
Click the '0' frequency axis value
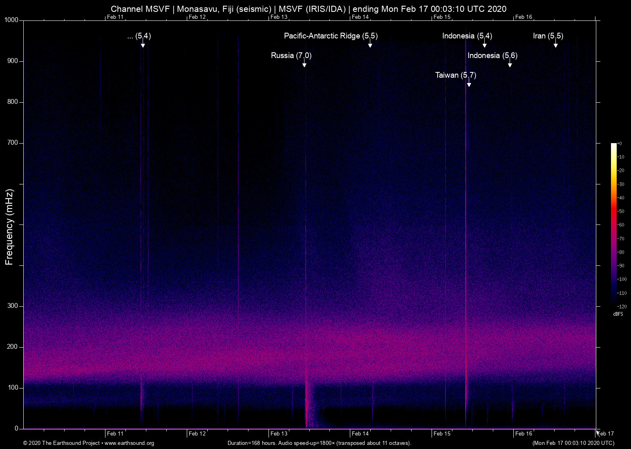click(x=17, y=429)
